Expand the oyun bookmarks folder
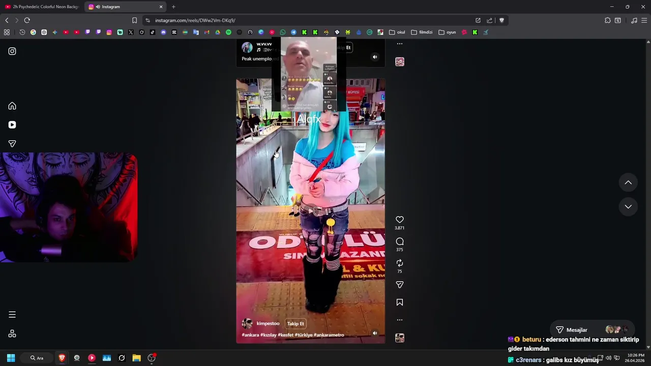Image resolution: width=651 pixels, height=366 pixels. 447,32
